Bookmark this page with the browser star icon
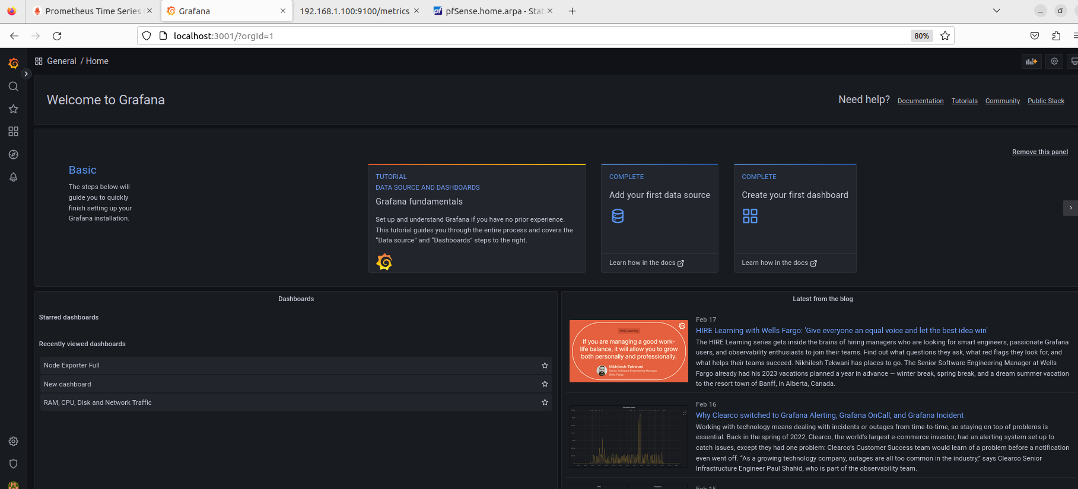 [x=945, y=36]
